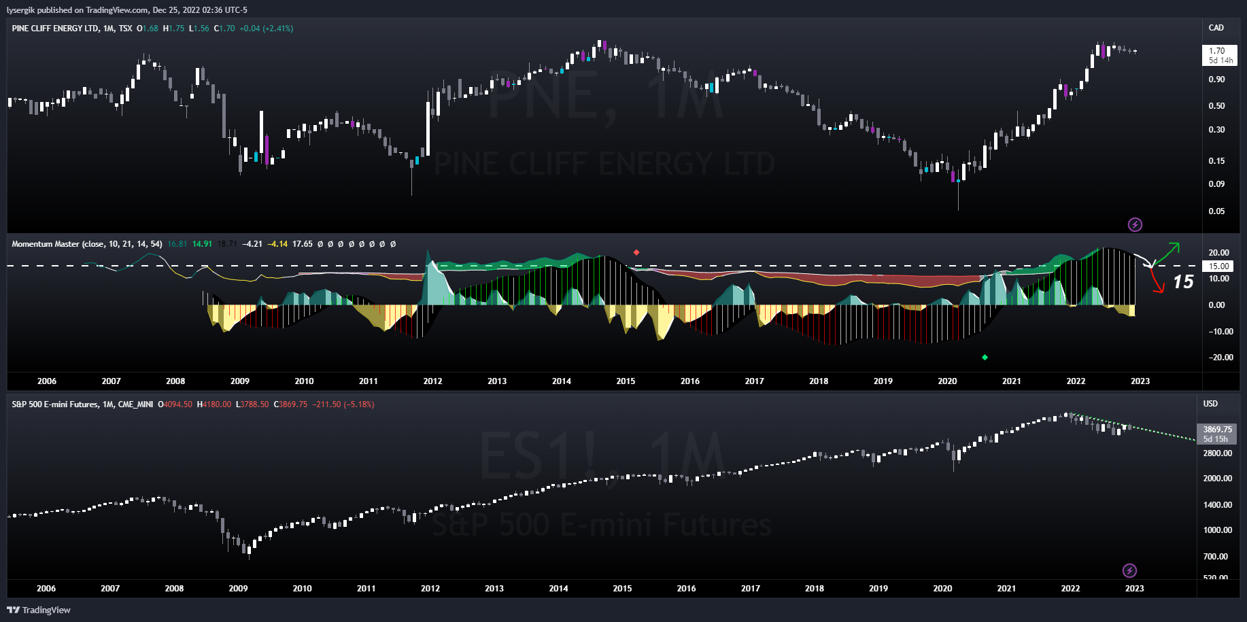Click the Momentum value 14.91
The width and height of the screenshot is (1247, 622).
(202, 244)
